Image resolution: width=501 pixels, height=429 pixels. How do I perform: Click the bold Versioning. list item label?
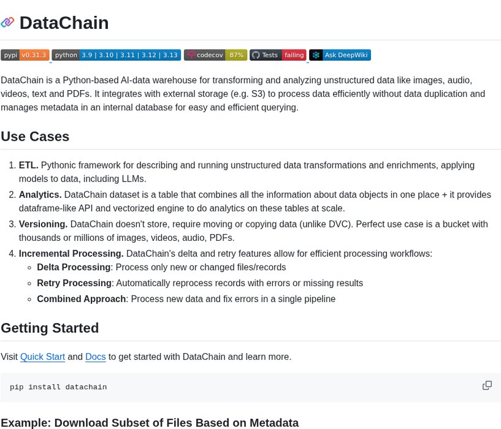(43, 224)
